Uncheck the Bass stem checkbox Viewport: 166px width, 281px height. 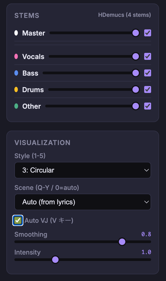148,73
